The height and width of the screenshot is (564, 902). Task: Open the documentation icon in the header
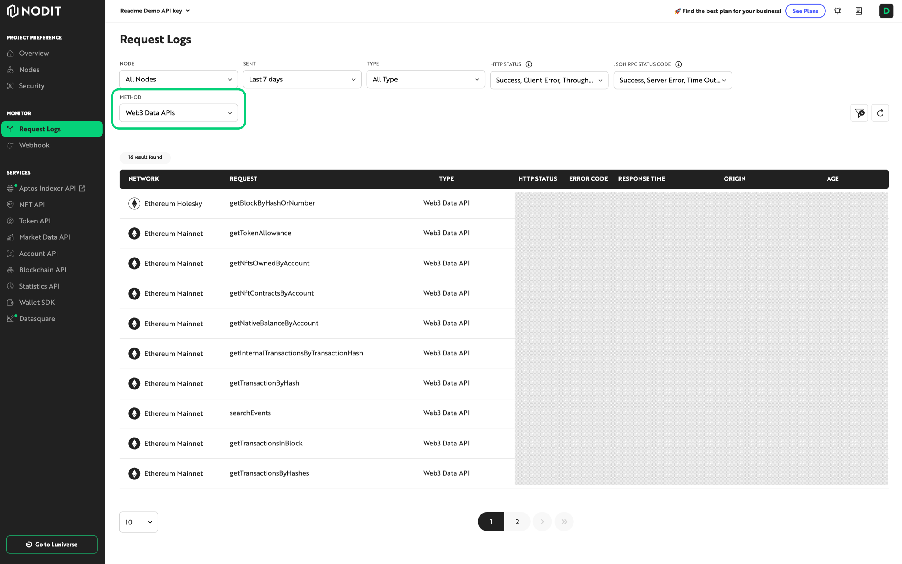pyautogui.click(x=859, y=11)
